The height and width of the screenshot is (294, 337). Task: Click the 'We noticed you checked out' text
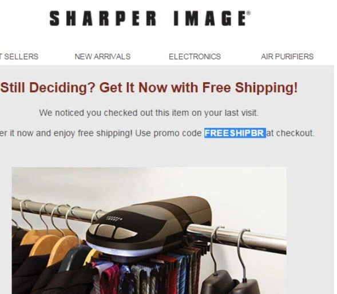pos(149,113)
